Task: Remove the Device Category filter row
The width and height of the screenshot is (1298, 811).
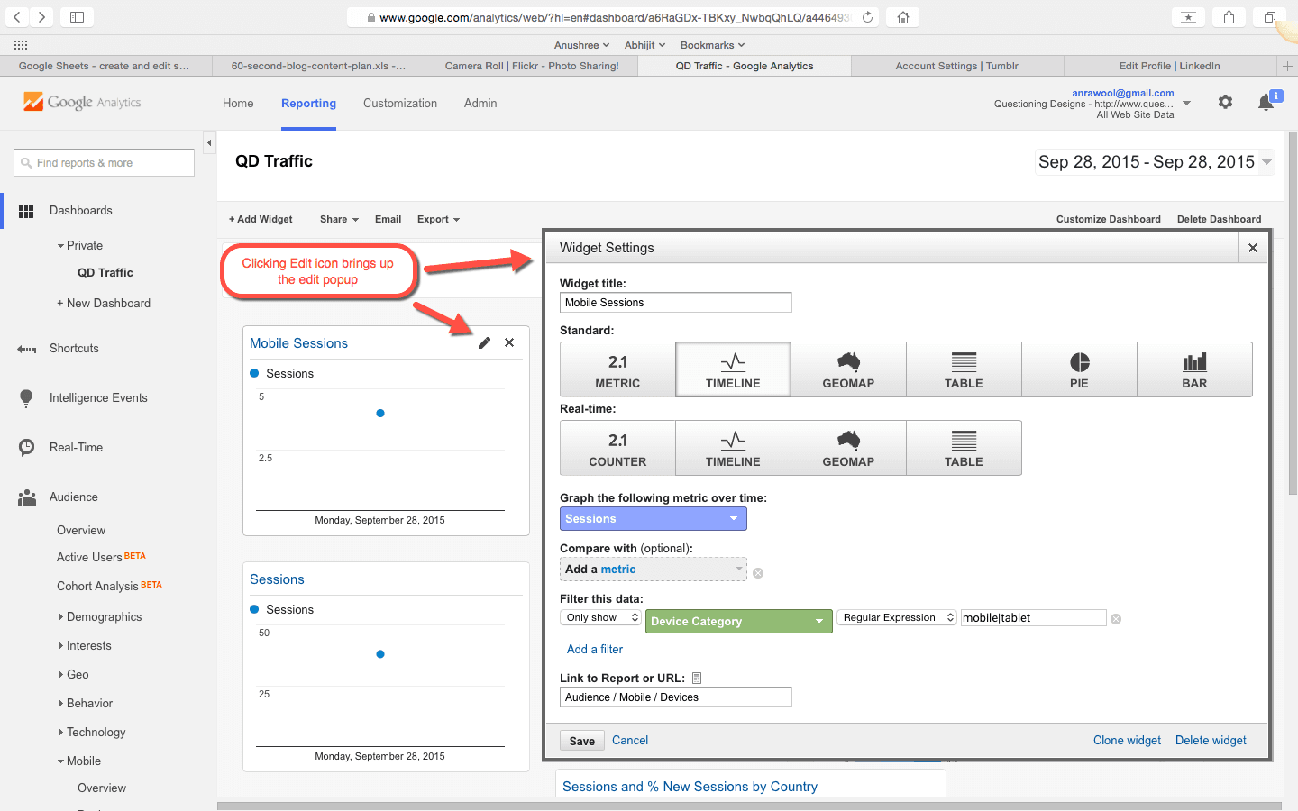Action: [1116, 619]
